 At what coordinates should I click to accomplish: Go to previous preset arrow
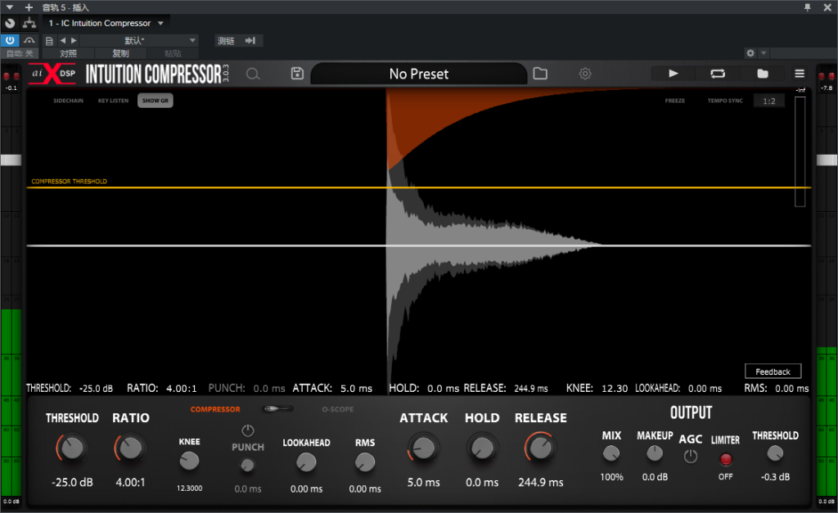click(x=63, y=41)
